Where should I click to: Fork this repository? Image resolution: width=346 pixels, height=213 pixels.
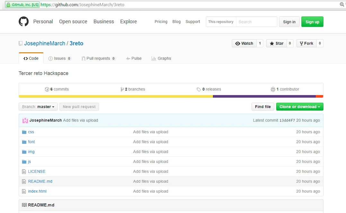point(306,43)
